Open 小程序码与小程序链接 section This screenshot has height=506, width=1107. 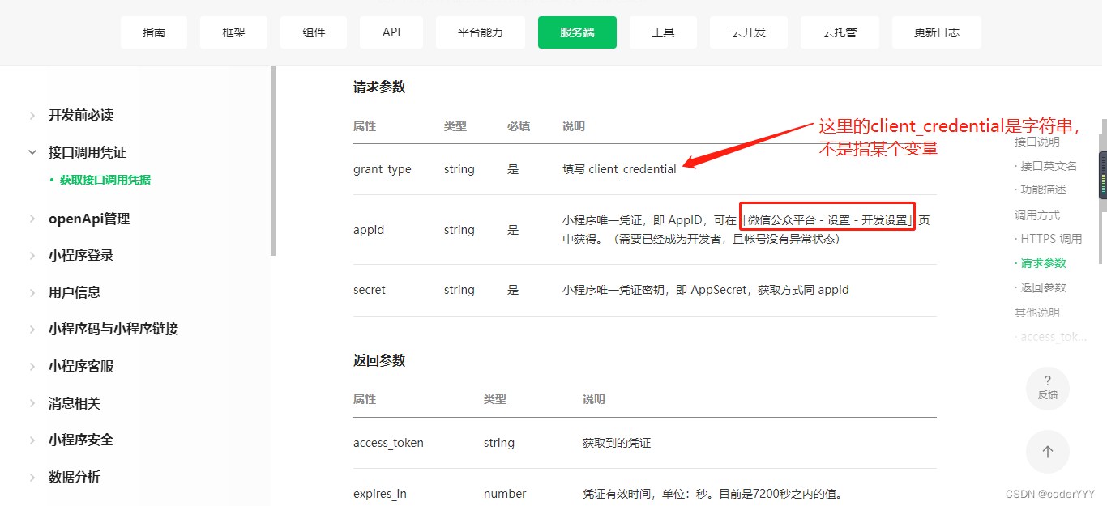pyautogui.click(x=113, y=330)
